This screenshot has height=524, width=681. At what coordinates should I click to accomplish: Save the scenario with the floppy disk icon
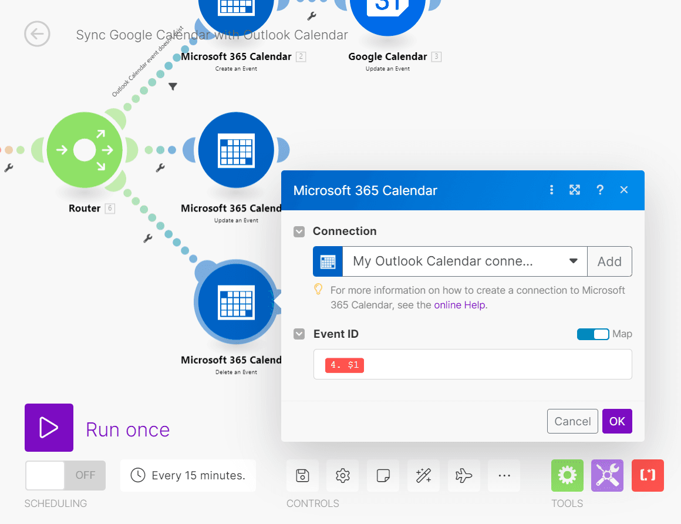pyautogui.click(x=302, y=475)
